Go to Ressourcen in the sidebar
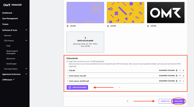The height and width of the screenshot is (107, 194). 11,58
